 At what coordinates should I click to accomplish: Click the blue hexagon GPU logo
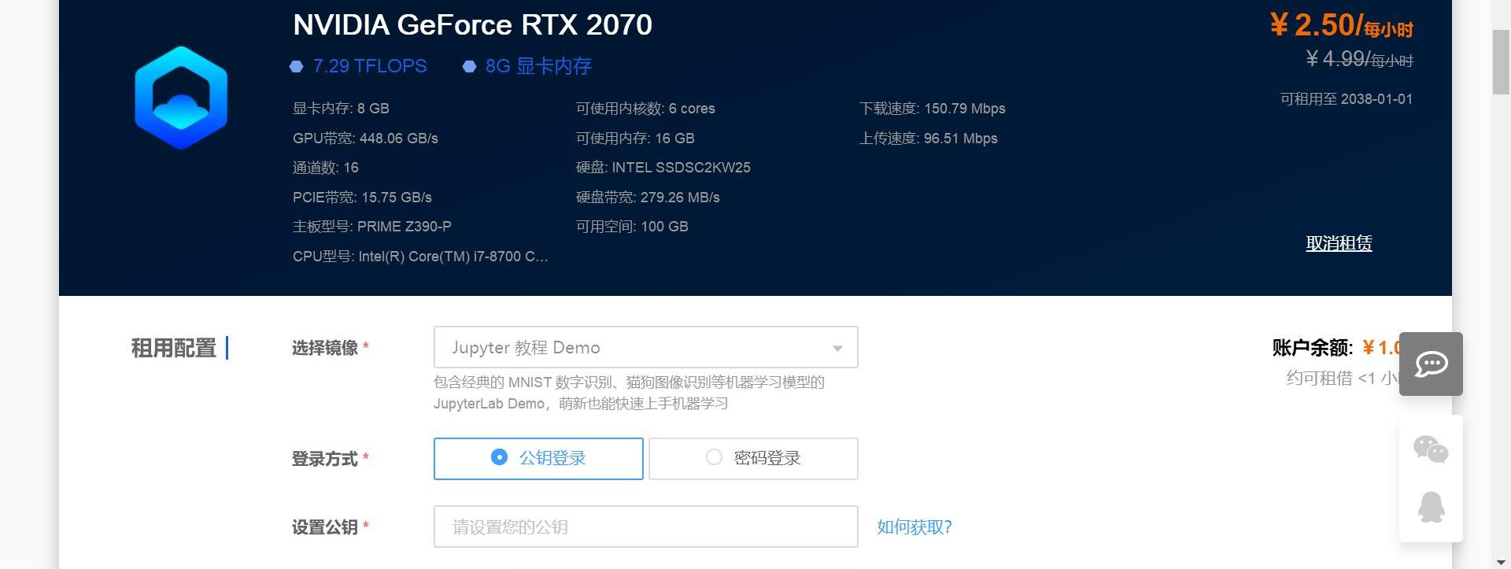tap(181, 98)
